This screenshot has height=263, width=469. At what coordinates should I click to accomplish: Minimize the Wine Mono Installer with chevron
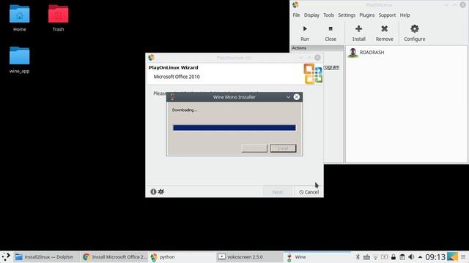click(x=288, y=97)
